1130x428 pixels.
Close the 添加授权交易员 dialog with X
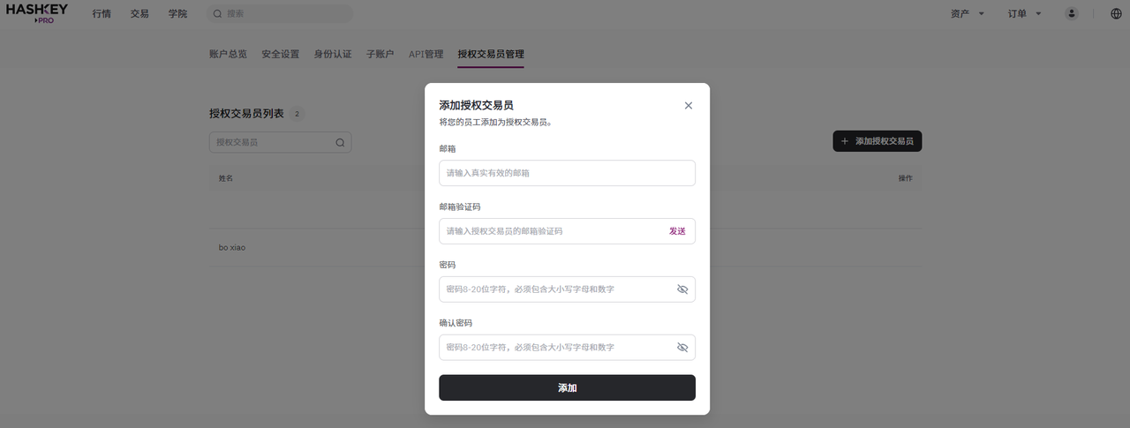tap(689, 105)
